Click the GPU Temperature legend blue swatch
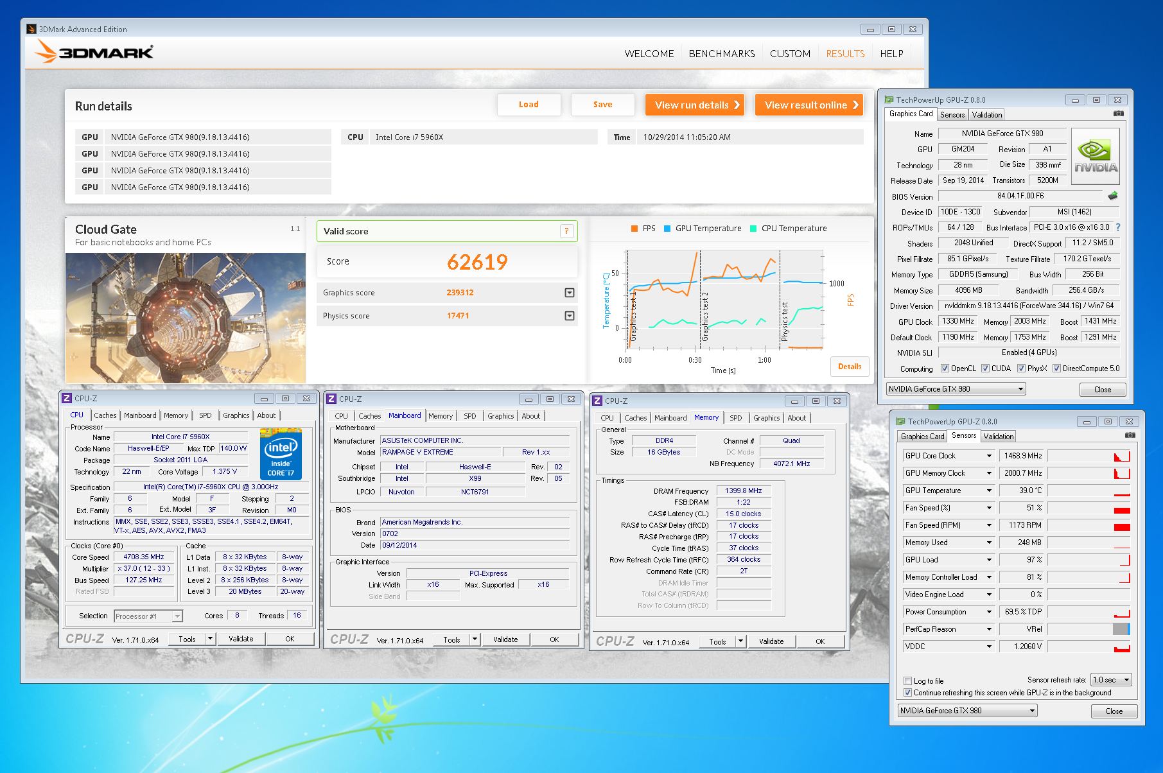Screen dimensions: 1163x773 [667, 229]
